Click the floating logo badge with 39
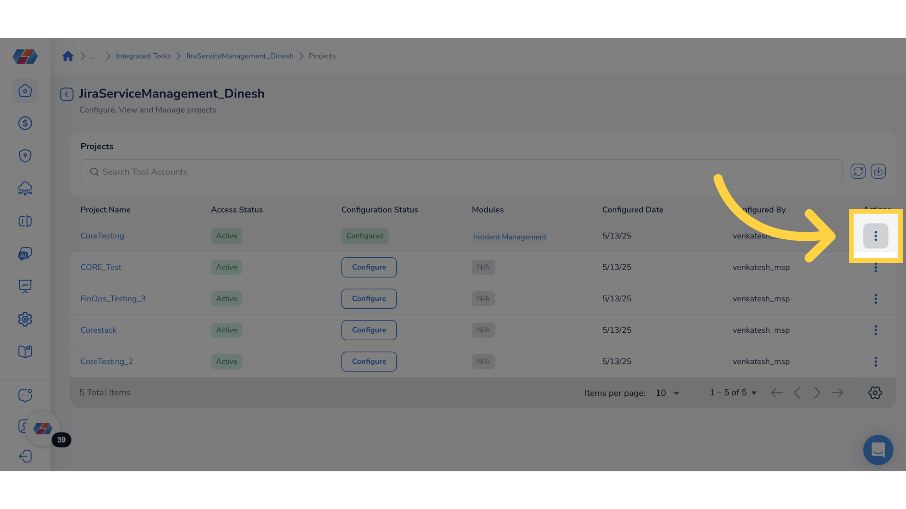This screenshot has width=906, height=509. (x=43, y=429)
